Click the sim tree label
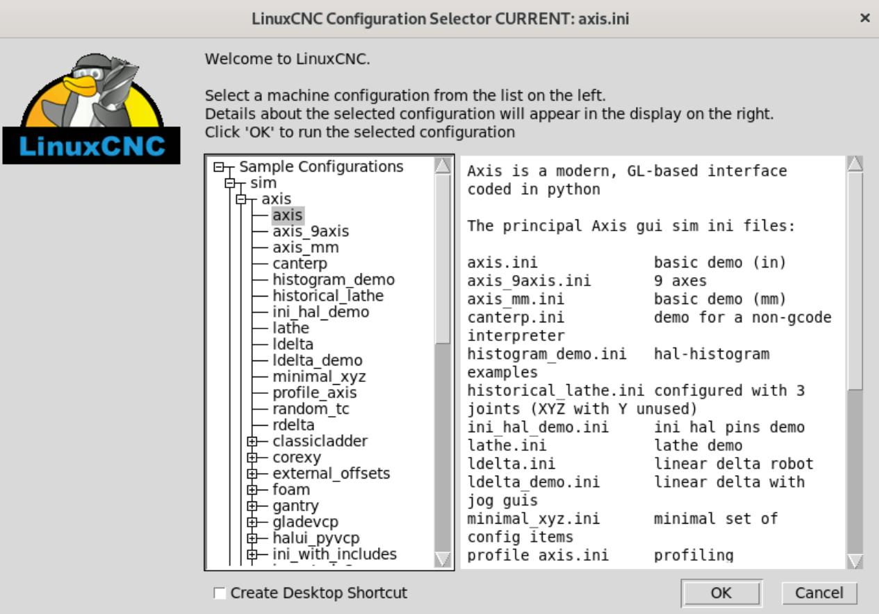 [263, 183]
